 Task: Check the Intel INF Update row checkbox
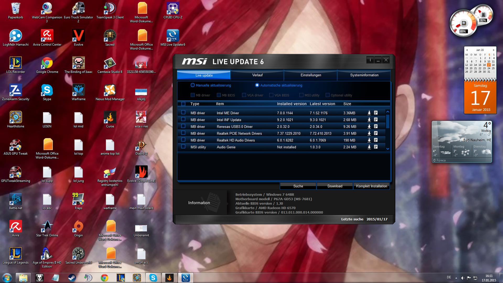(183, 119)
